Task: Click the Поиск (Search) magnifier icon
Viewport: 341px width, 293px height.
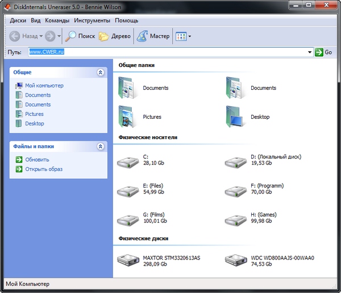Action: point(71,36)
